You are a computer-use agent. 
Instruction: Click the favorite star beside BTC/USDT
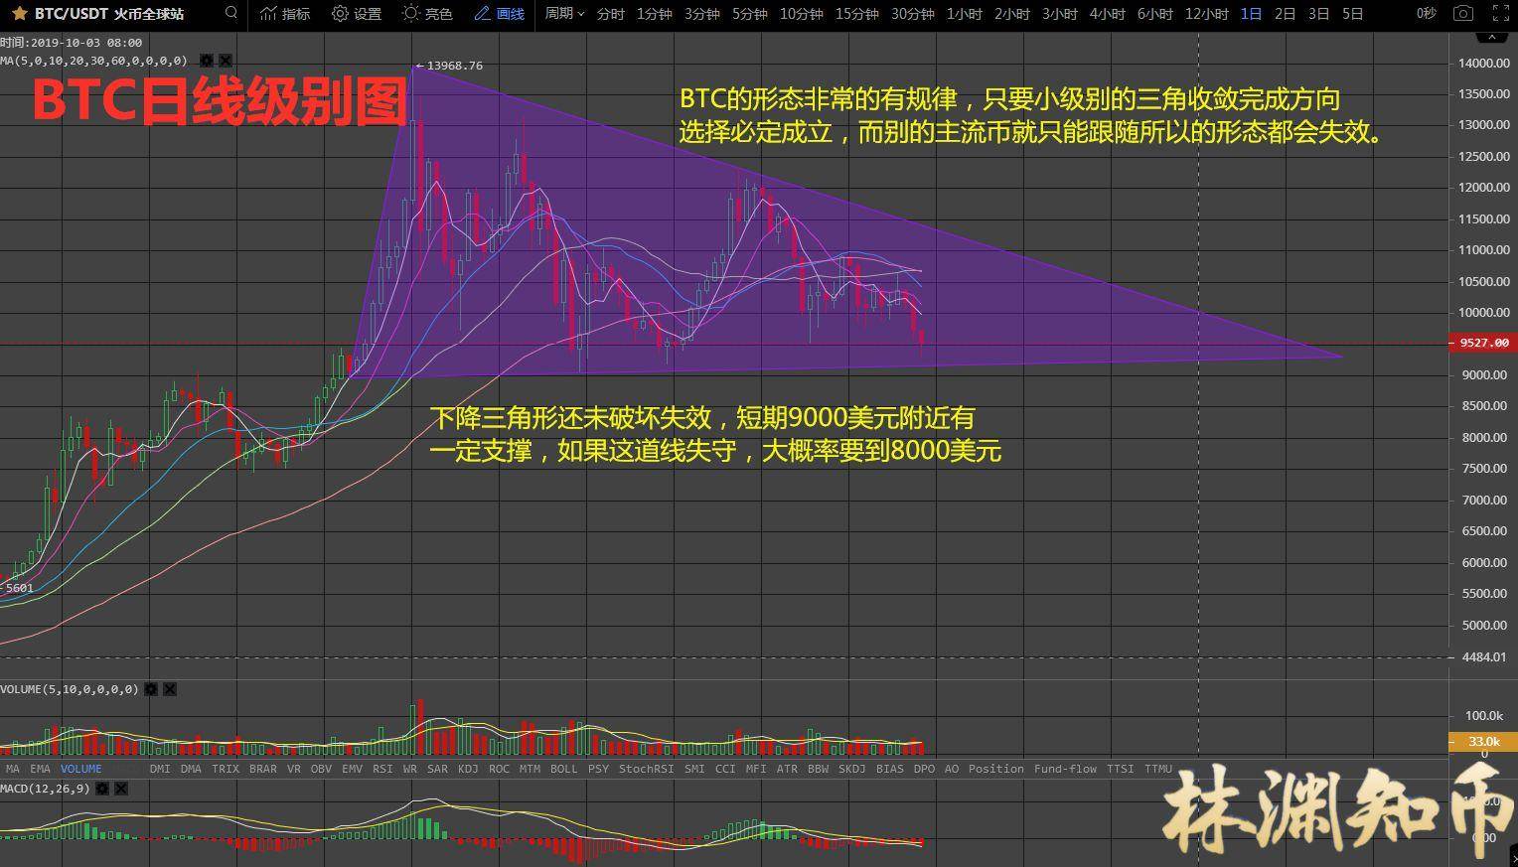pyautogui.click(x=19, y=14)
